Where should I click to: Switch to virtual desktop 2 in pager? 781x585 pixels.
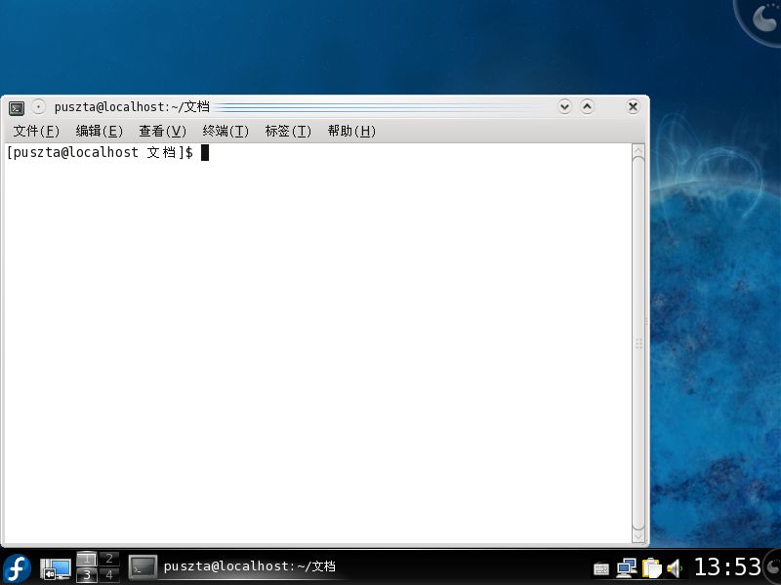(x=109, y=559)
